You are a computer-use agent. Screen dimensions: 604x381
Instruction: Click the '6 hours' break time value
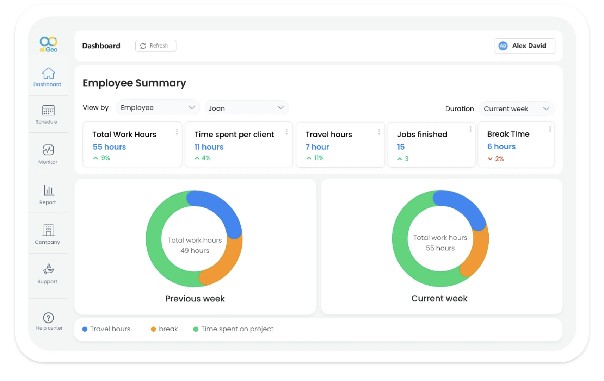pyautogui.click(x=501, y=146)
